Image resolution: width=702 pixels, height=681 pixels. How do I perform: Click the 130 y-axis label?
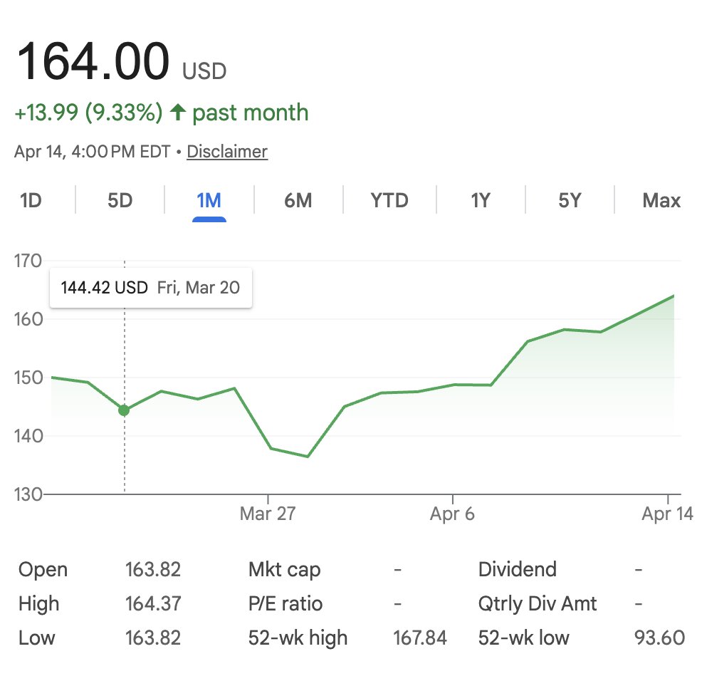coord(28,494)
